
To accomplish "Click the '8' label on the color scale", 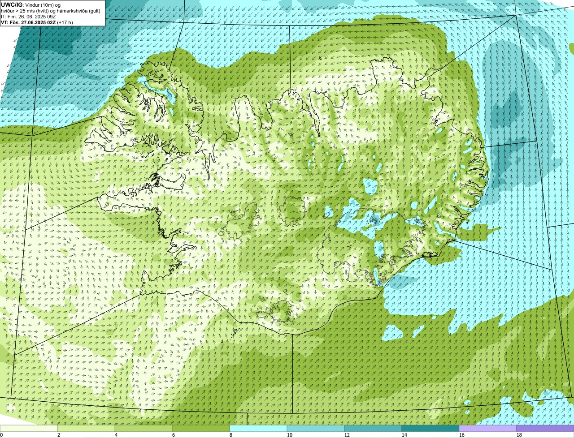I will 231,435.
